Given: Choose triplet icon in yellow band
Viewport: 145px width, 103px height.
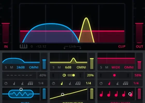Looking at the screenshot, I should tap(78, 83).
